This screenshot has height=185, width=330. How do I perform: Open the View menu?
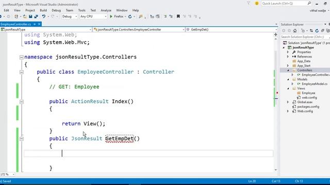[x=17, y=10]
